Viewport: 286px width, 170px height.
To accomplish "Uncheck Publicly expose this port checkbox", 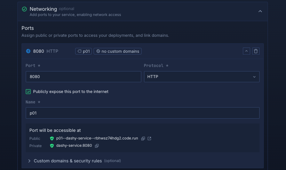I will tap(28, 92).
